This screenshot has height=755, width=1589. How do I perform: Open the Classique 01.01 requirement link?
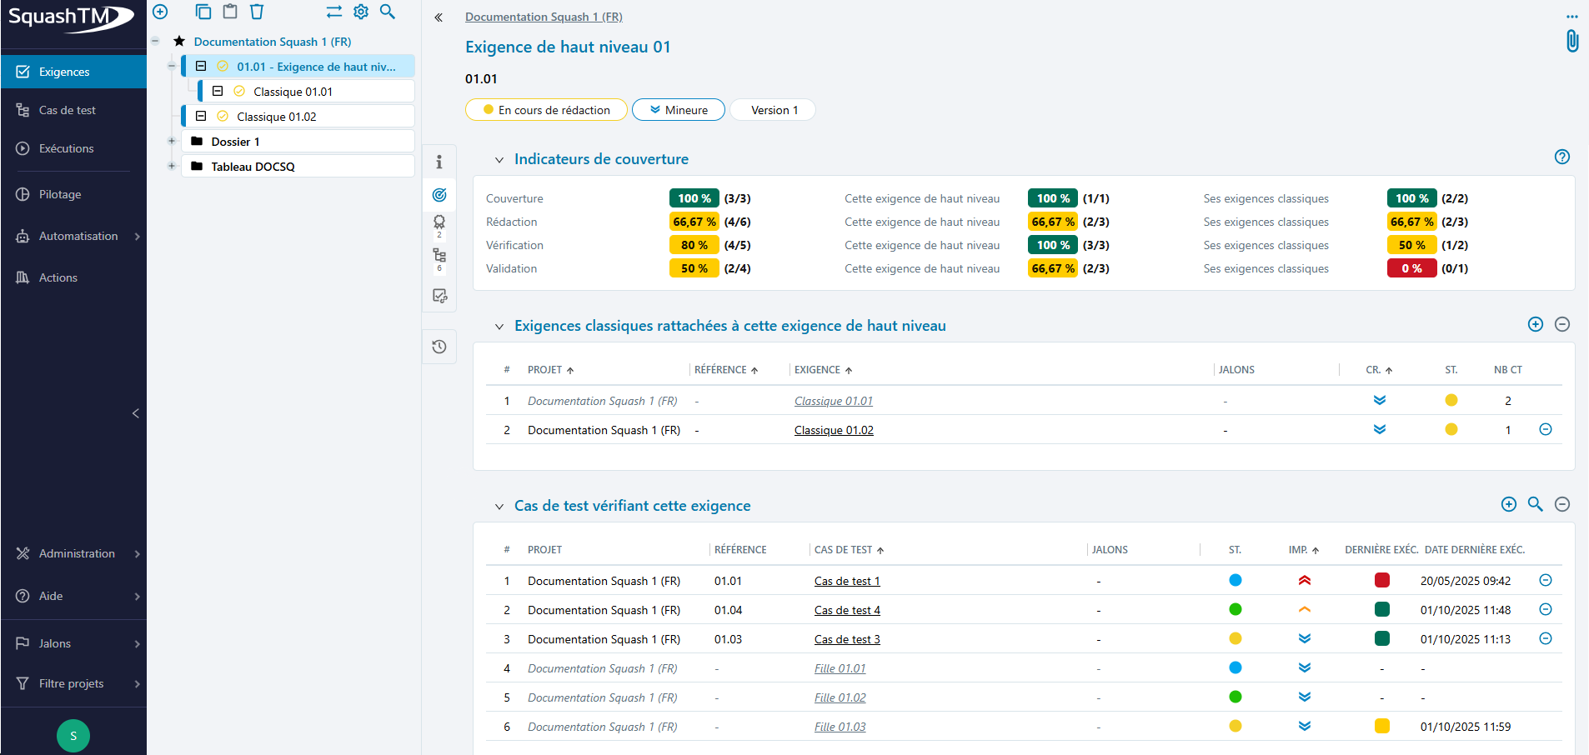[833, 401]
